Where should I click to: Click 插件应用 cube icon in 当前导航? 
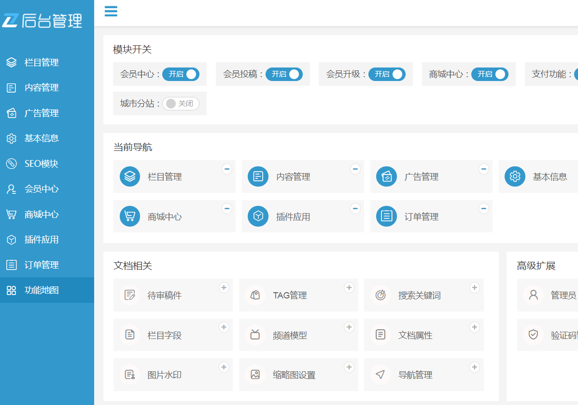tap(258, 216)
